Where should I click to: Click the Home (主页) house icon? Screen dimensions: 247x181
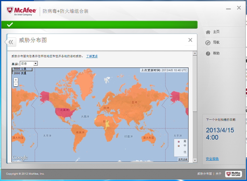[208, 32]
